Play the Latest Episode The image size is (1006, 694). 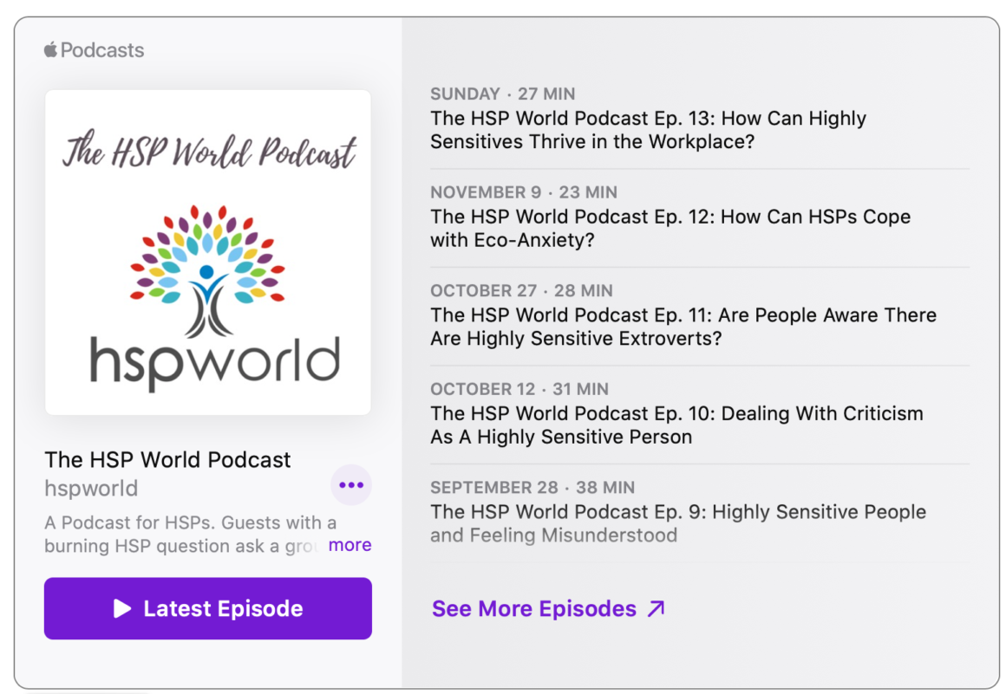(x=208, y=608)
